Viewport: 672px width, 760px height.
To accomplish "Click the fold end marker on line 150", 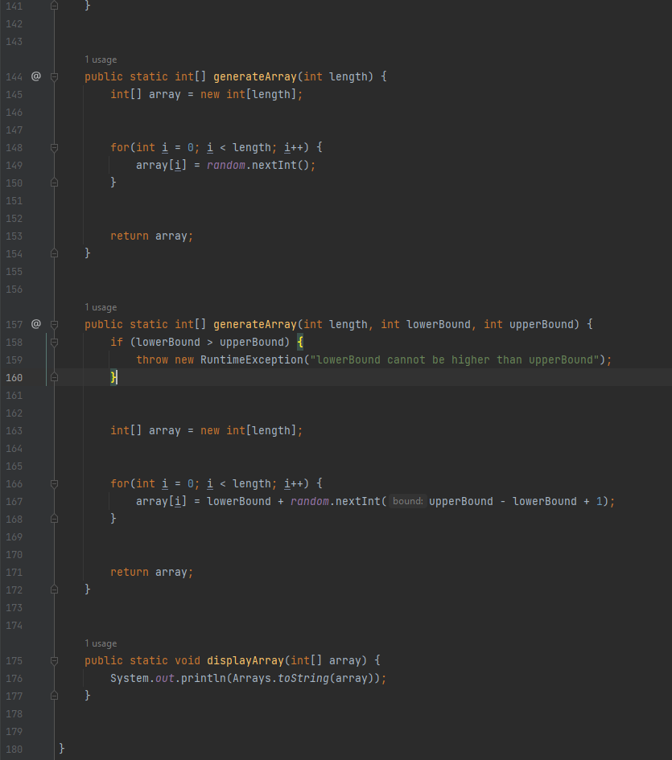I will tap(55, 183).
